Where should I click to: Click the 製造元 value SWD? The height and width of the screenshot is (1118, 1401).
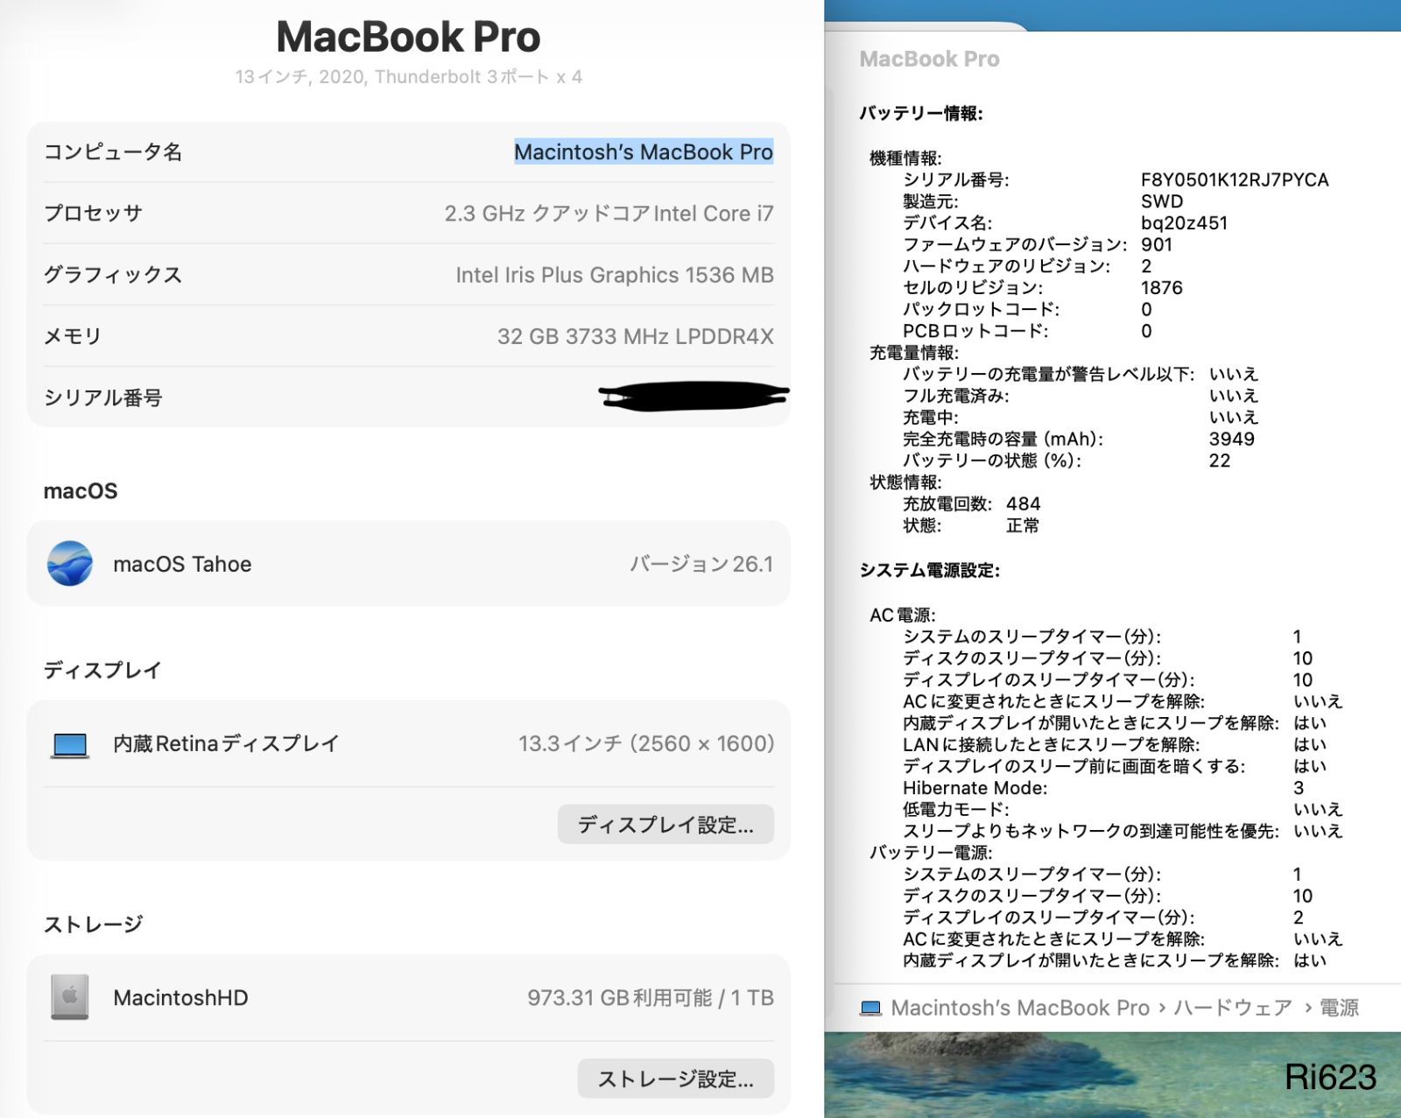click(x=1162, y=201)
